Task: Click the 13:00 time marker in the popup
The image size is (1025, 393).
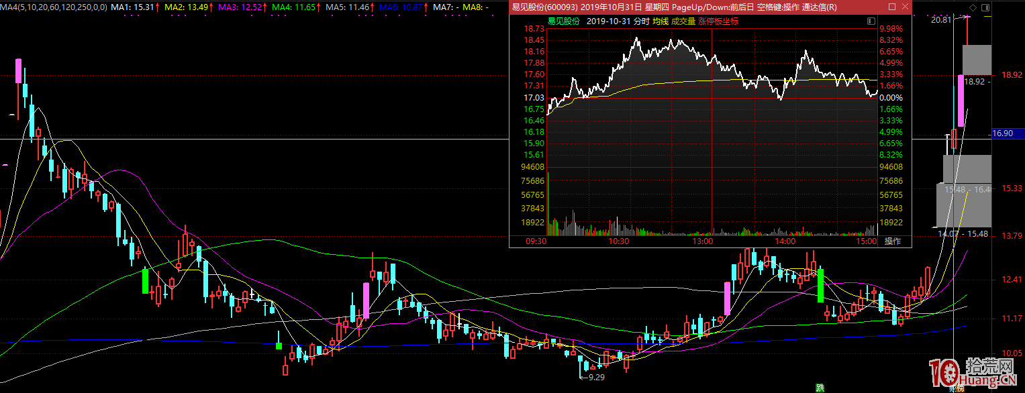Action: click(702, 241)
